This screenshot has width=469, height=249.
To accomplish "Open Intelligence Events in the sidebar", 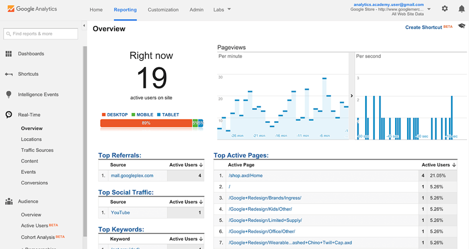I will [x=38, y=94].
